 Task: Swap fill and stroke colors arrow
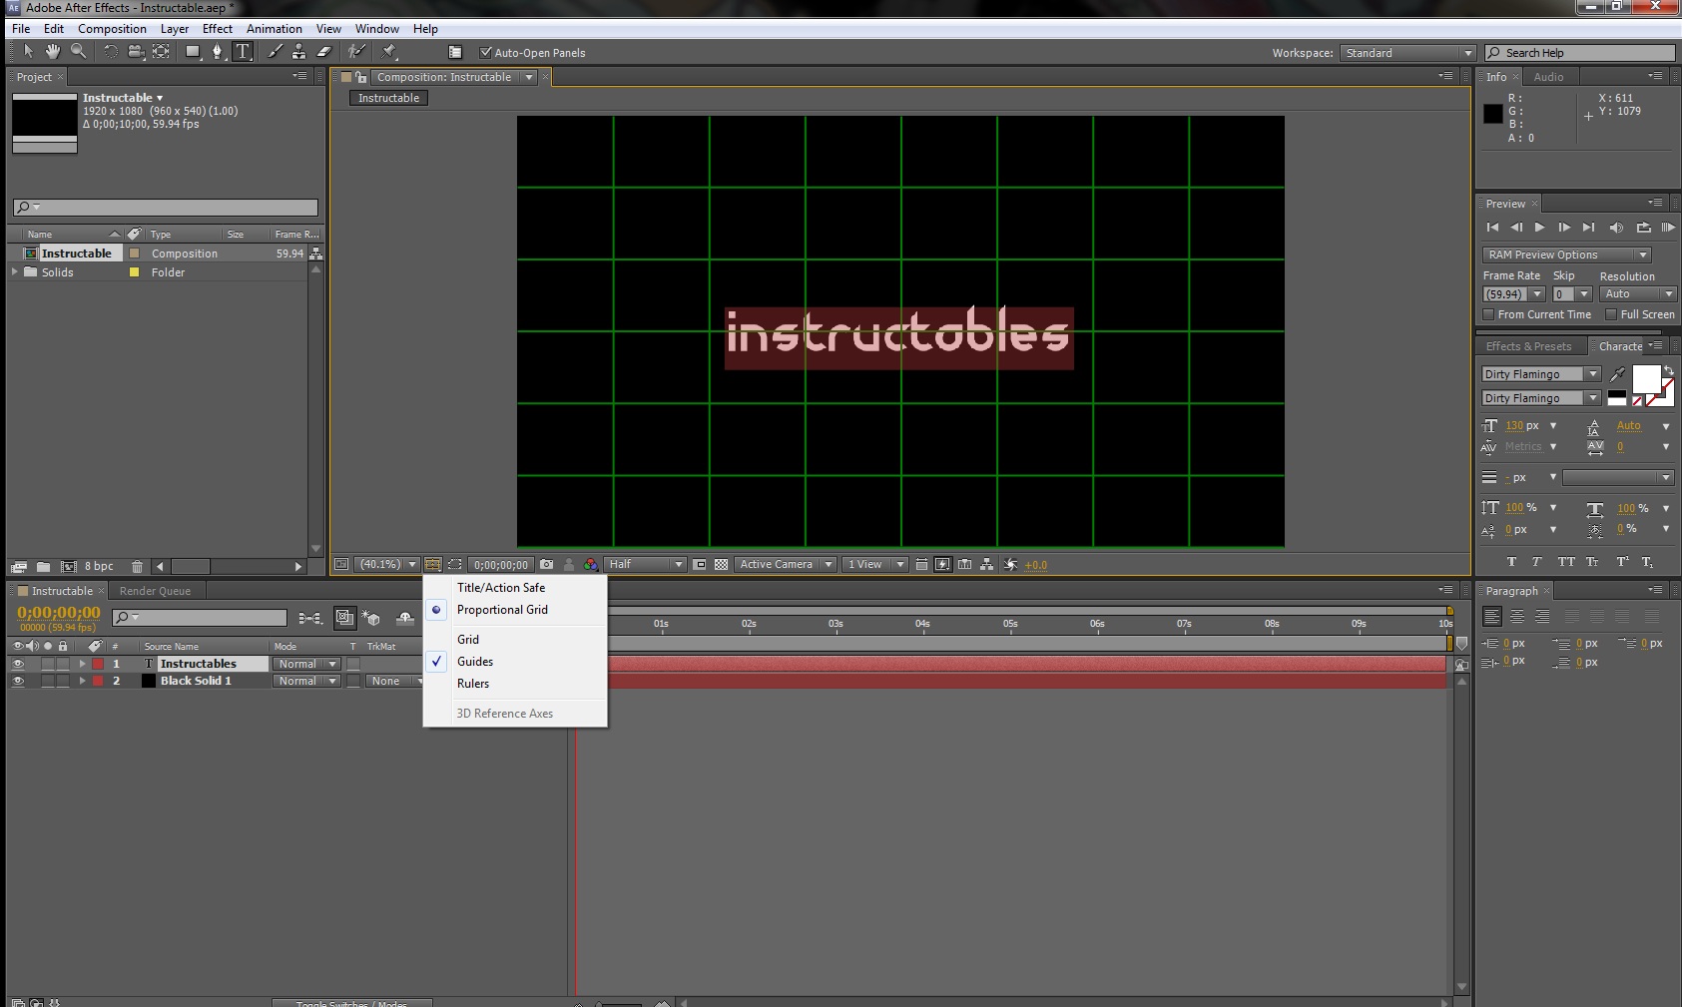(1668, 370)
